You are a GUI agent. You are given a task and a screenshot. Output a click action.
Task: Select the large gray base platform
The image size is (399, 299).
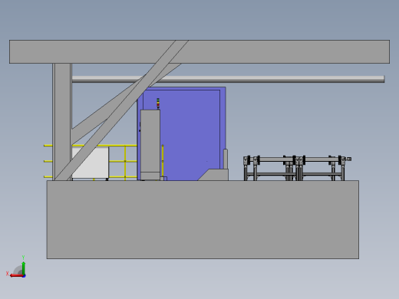[x=203, y=220]
